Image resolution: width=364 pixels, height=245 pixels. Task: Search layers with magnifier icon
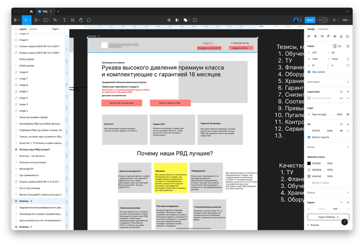(x=16, y=29)
